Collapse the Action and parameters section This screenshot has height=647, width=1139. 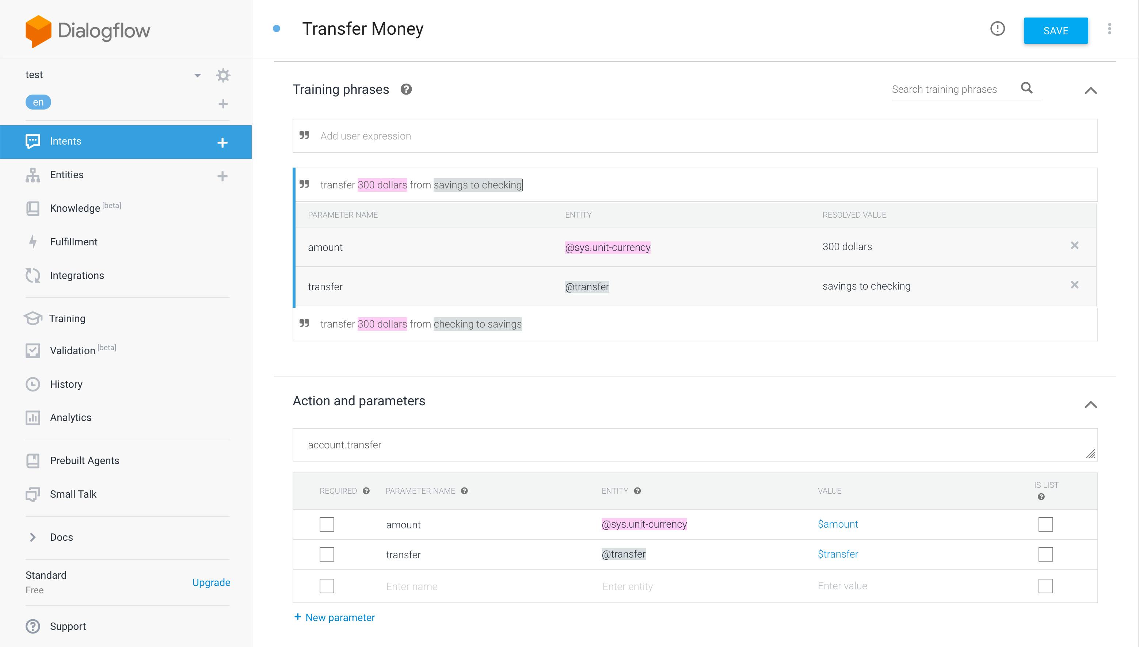(1090, 405)
